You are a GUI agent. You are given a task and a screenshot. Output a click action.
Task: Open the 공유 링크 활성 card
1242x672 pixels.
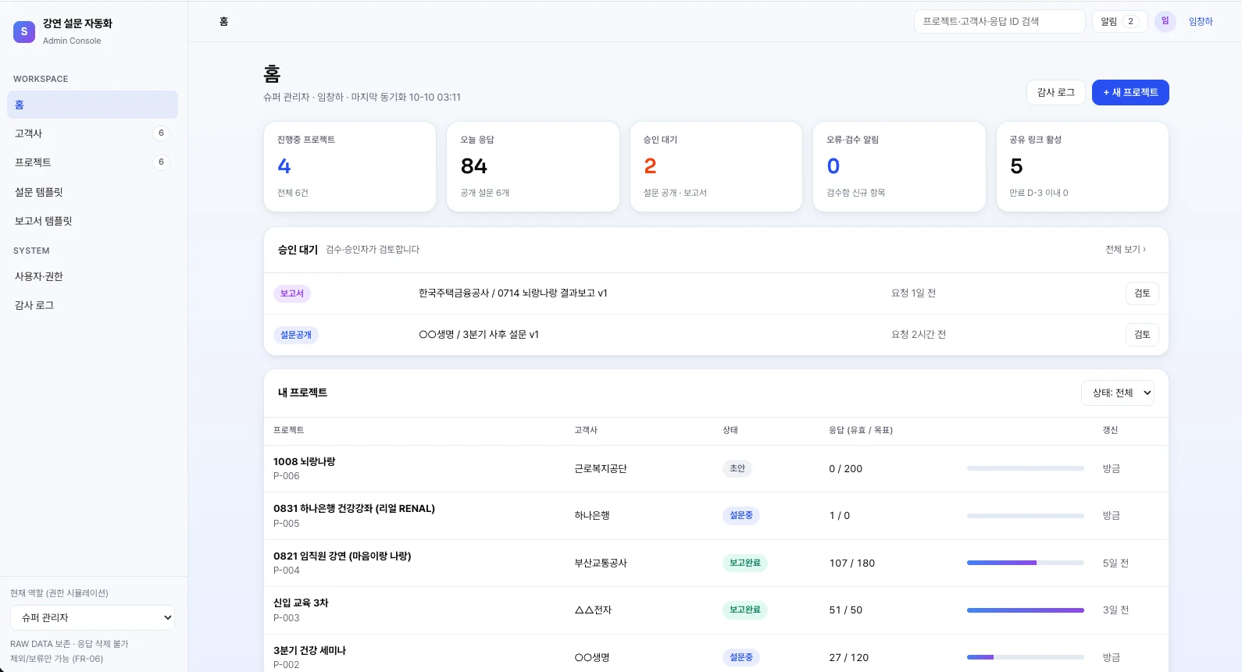[x=1083, y=166]
